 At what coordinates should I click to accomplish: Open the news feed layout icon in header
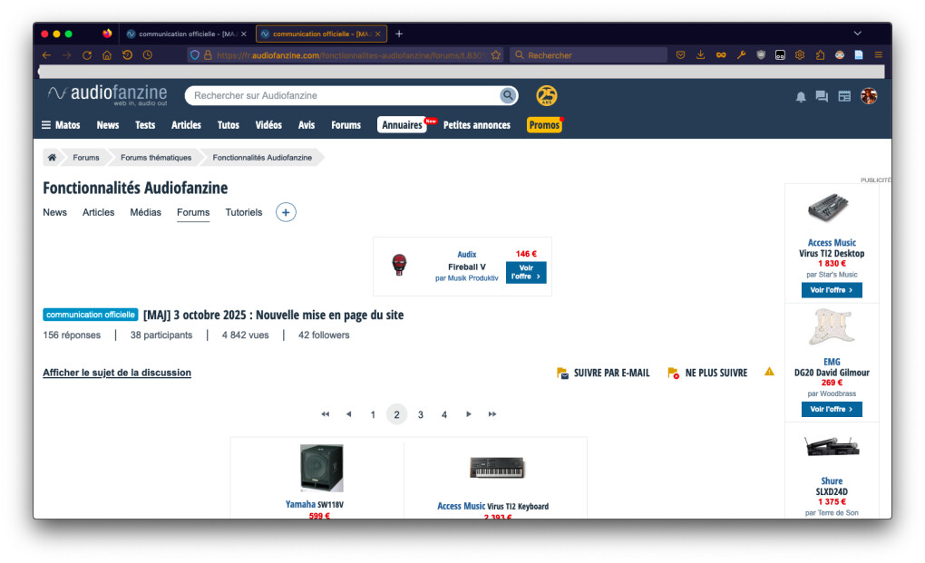click(x=844, y=96)
